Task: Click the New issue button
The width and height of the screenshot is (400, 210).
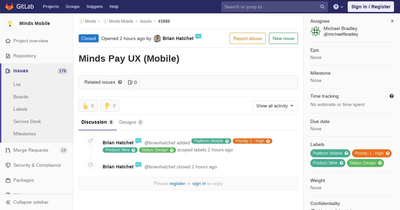Action: coord(283,38)
